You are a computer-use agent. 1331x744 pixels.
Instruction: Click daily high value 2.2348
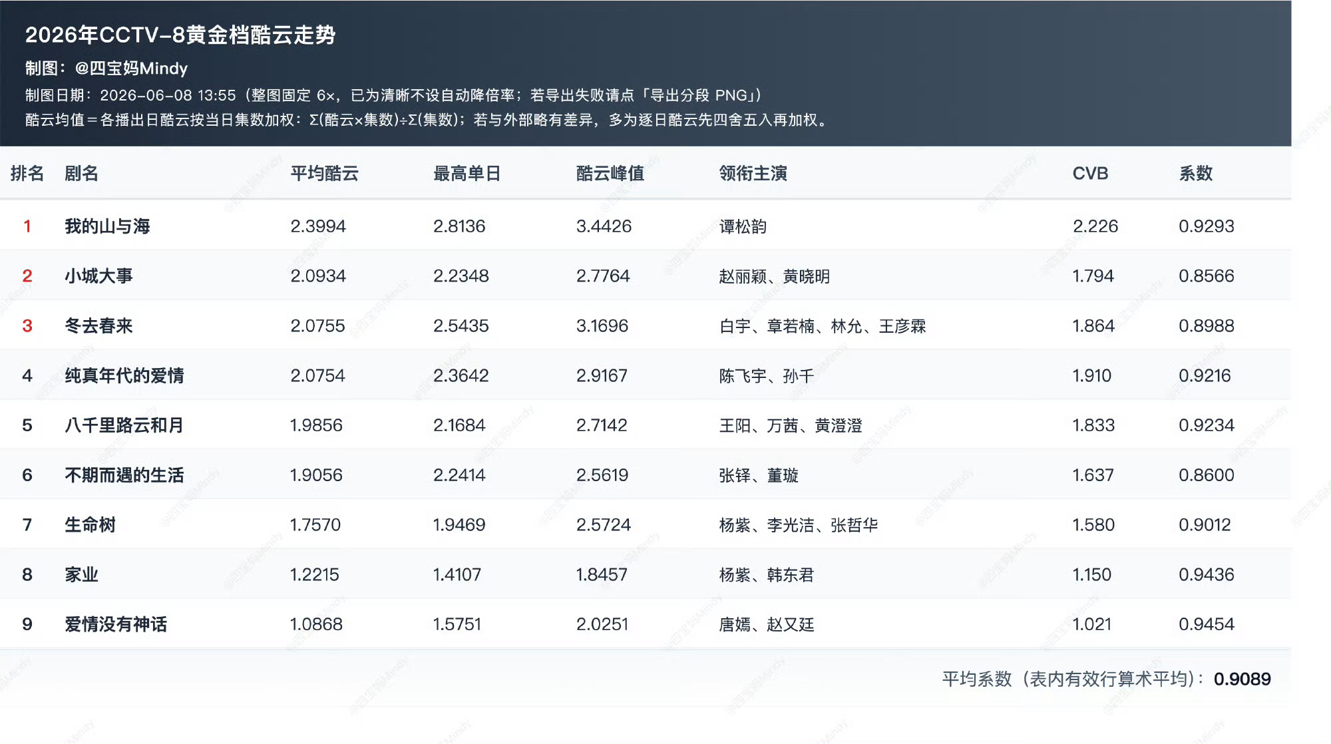[461, 276]
